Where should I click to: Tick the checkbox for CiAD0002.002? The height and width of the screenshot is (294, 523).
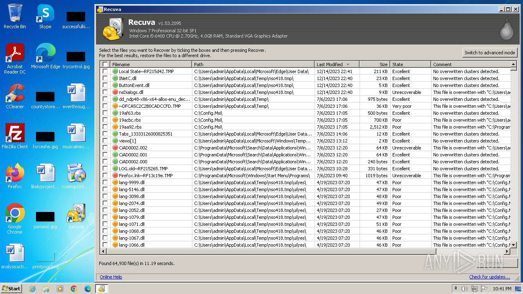click(105, 148)
